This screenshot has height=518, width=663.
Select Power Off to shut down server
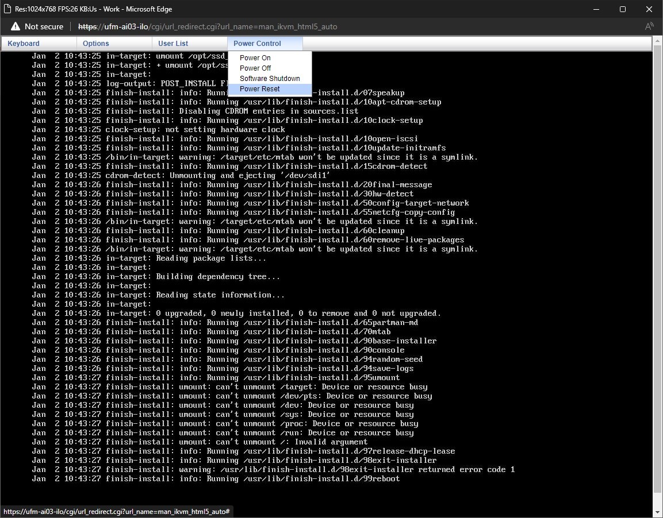(255, 68)
